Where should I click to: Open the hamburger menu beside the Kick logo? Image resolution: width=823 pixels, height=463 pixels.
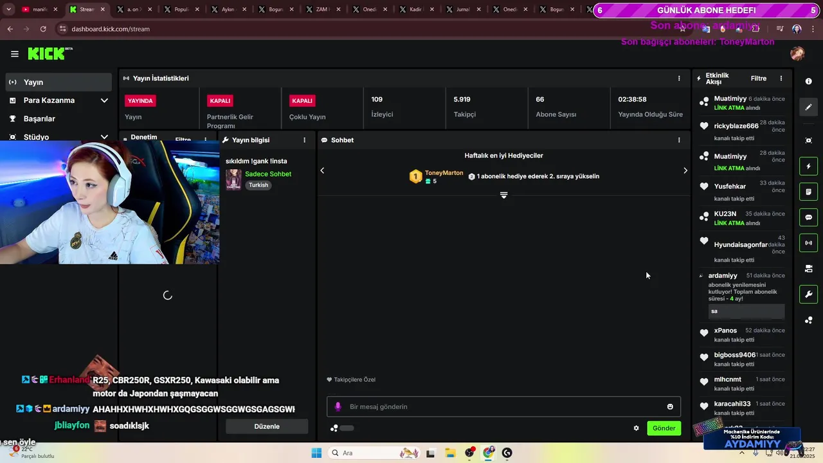(x=14, y=54)
